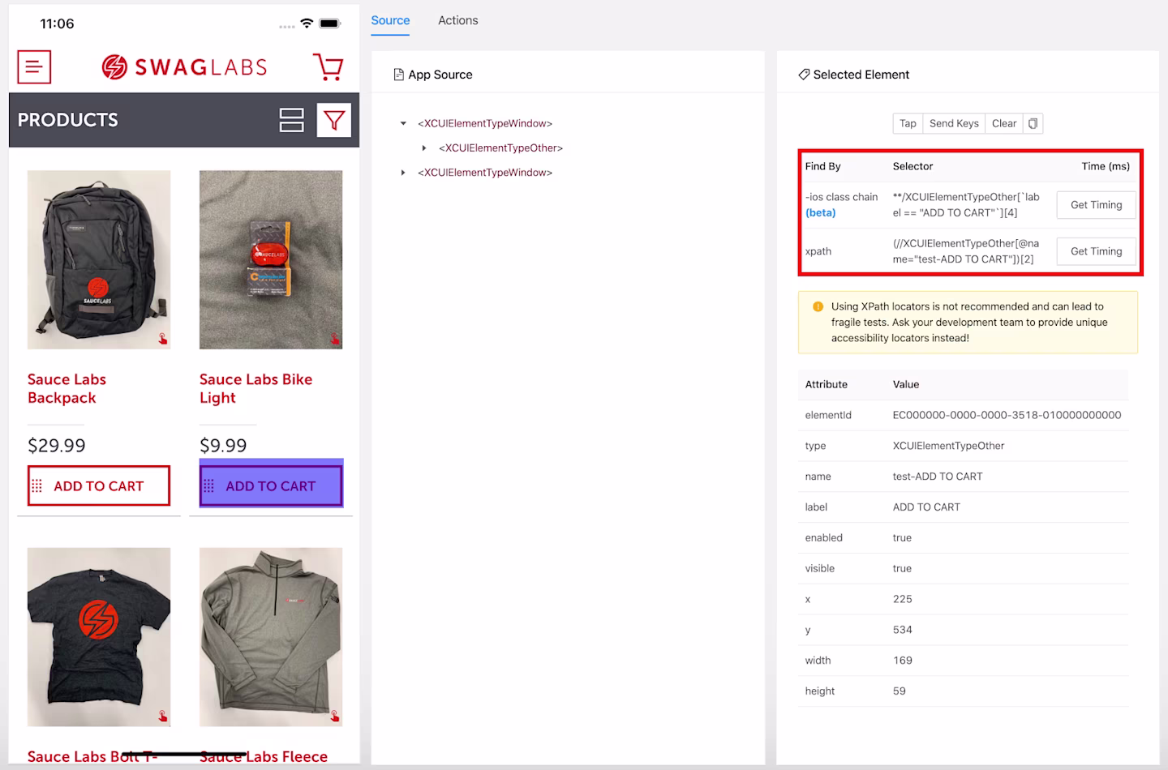Expand the XCUIElementTypeOther node

424,148
